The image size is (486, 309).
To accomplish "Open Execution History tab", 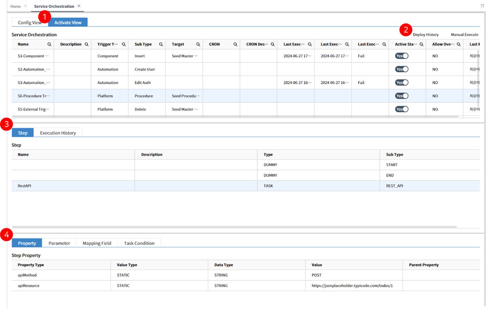I will tap(58, 133).
